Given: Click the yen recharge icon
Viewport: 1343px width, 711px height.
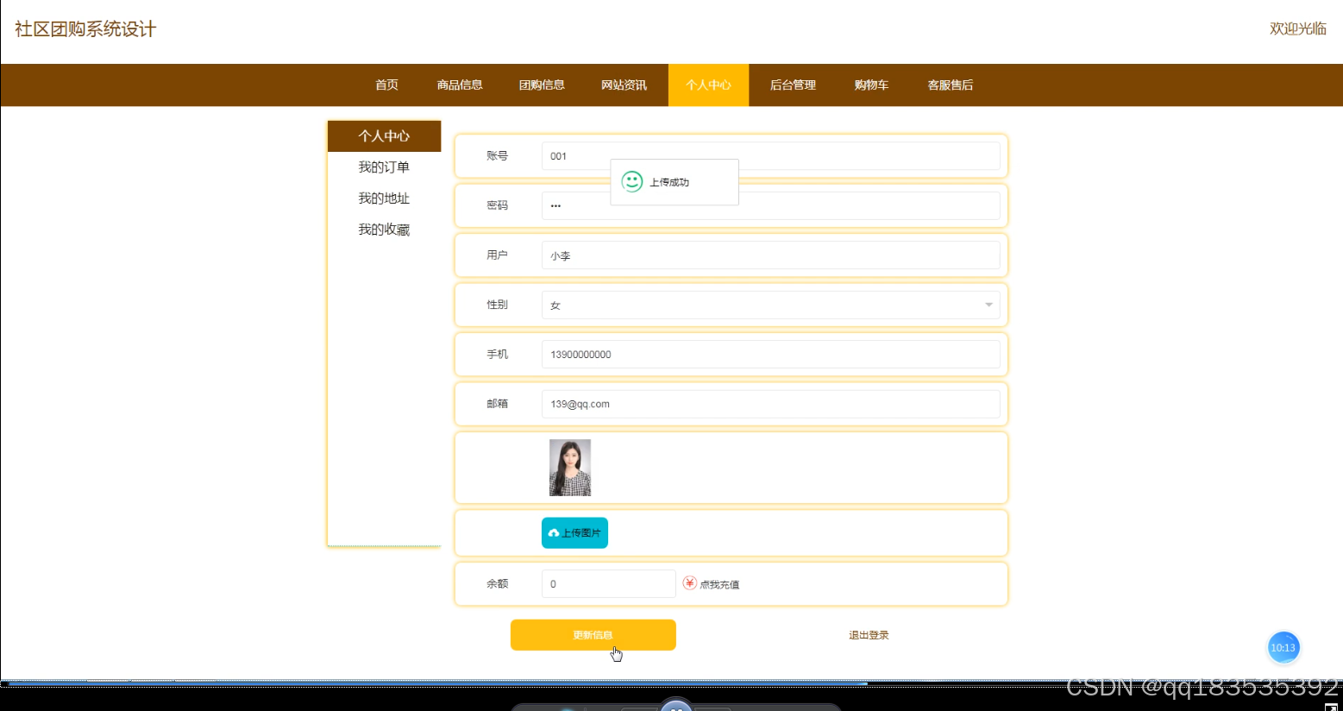Looking at the screenshot, I should 689,583.
